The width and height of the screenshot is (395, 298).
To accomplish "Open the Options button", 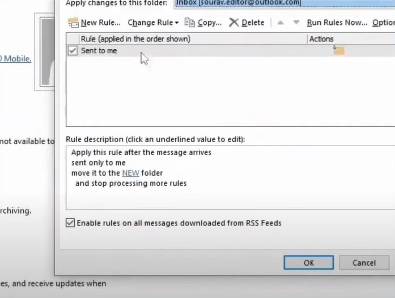I will [x=384, y=23].
